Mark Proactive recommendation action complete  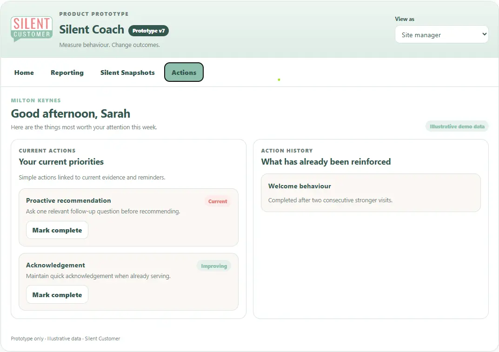point(57,230)
